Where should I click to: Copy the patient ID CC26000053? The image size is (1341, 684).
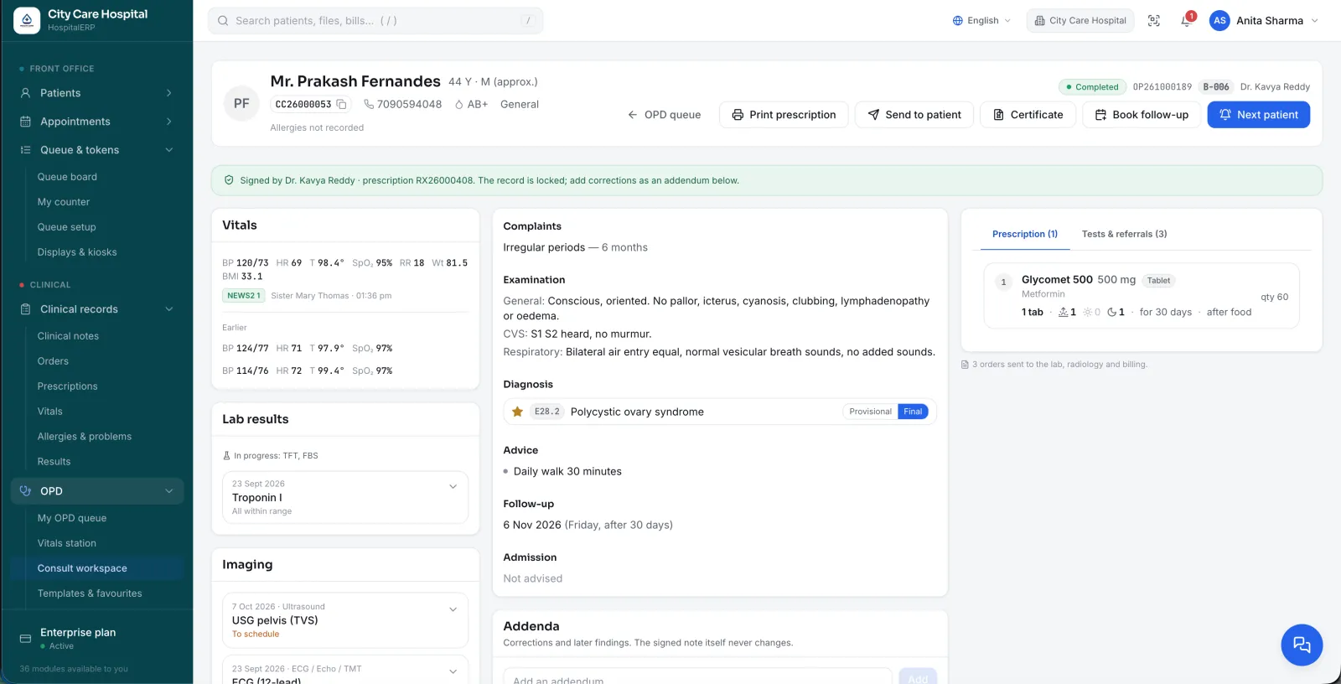(341, 105)
